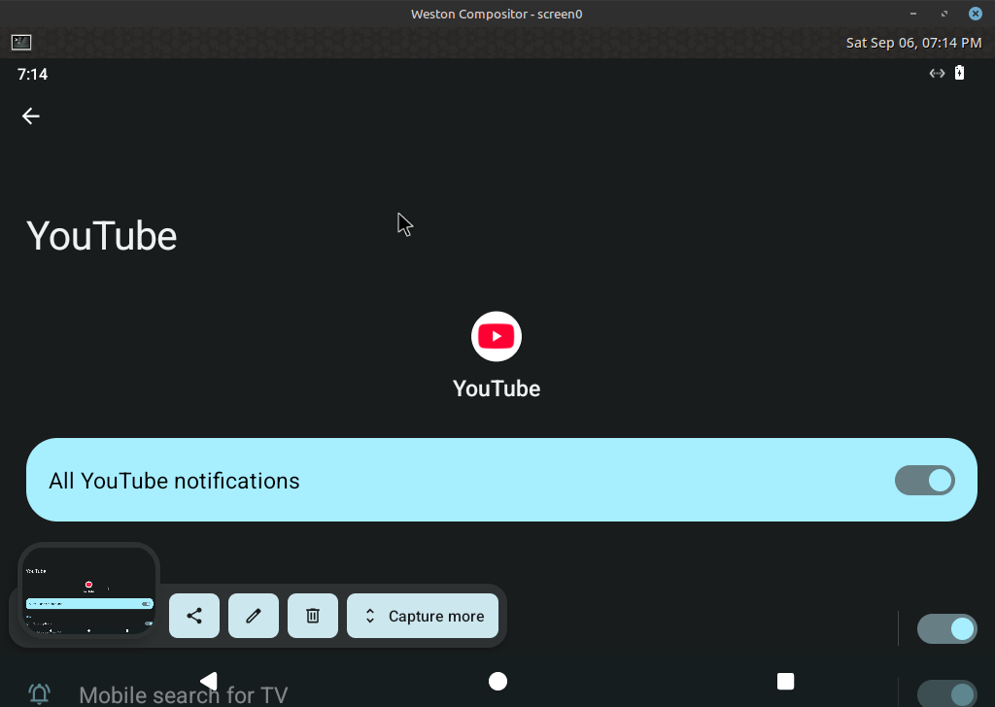995x707 pixels.
Task: Share the captured screenshot
Action: tap(194, 616)
